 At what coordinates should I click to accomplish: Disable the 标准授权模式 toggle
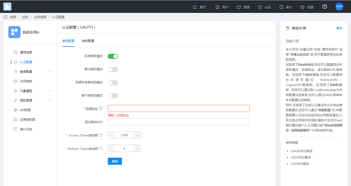tap(113, 56)
